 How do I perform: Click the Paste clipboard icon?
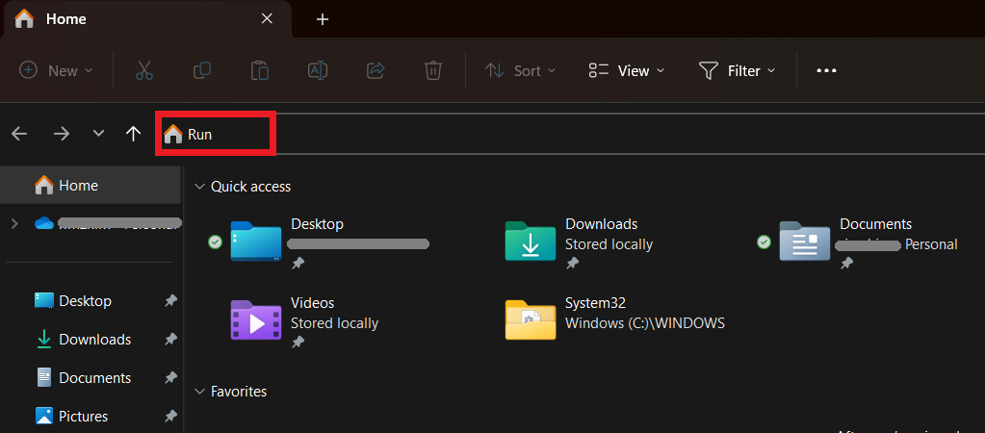pyautogui.click(x=259, y=70)
